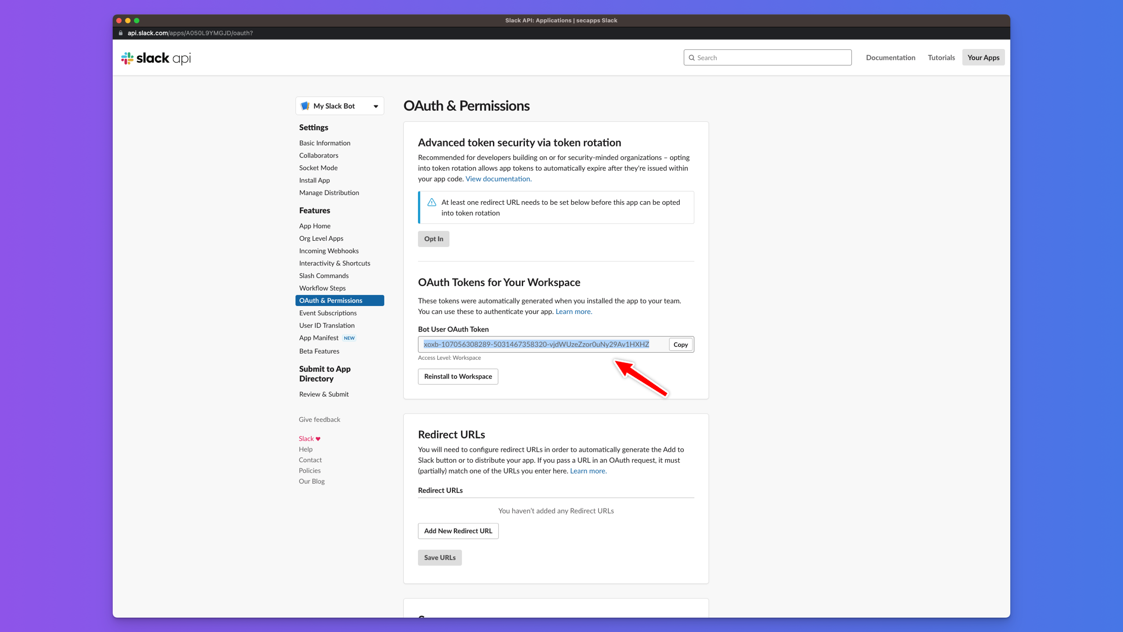The image size is (1123, 632).
Task: Click the My Slack Bot app icon
Action: tap(305, 106)
